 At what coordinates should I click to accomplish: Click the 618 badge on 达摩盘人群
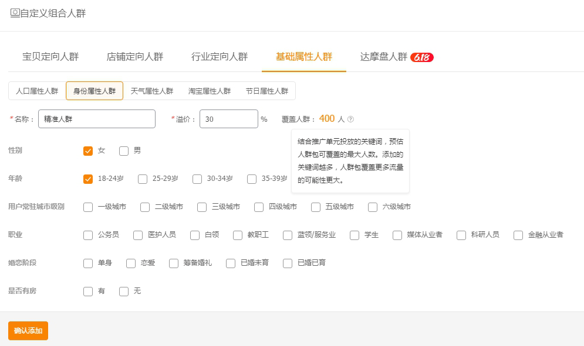[x=421, y=57]
